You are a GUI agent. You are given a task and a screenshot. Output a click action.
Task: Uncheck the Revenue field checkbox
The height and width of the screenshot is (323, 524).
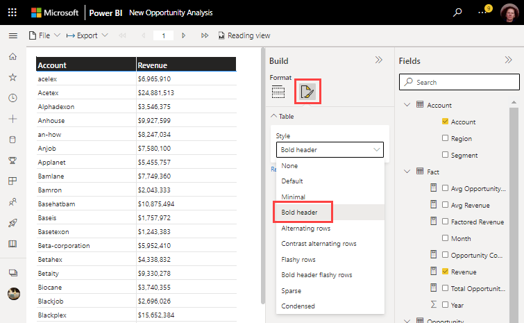coord(445,271)
